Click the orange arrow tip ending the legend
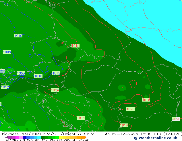Image resolution: width=182 pixels, height=141 pixels. pyautogui.click(x=86, y=137)
